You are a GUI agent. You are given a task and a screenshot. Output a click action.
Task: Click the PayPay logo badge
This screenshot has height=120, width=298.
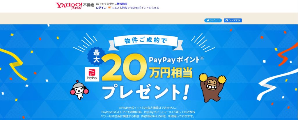92,74
